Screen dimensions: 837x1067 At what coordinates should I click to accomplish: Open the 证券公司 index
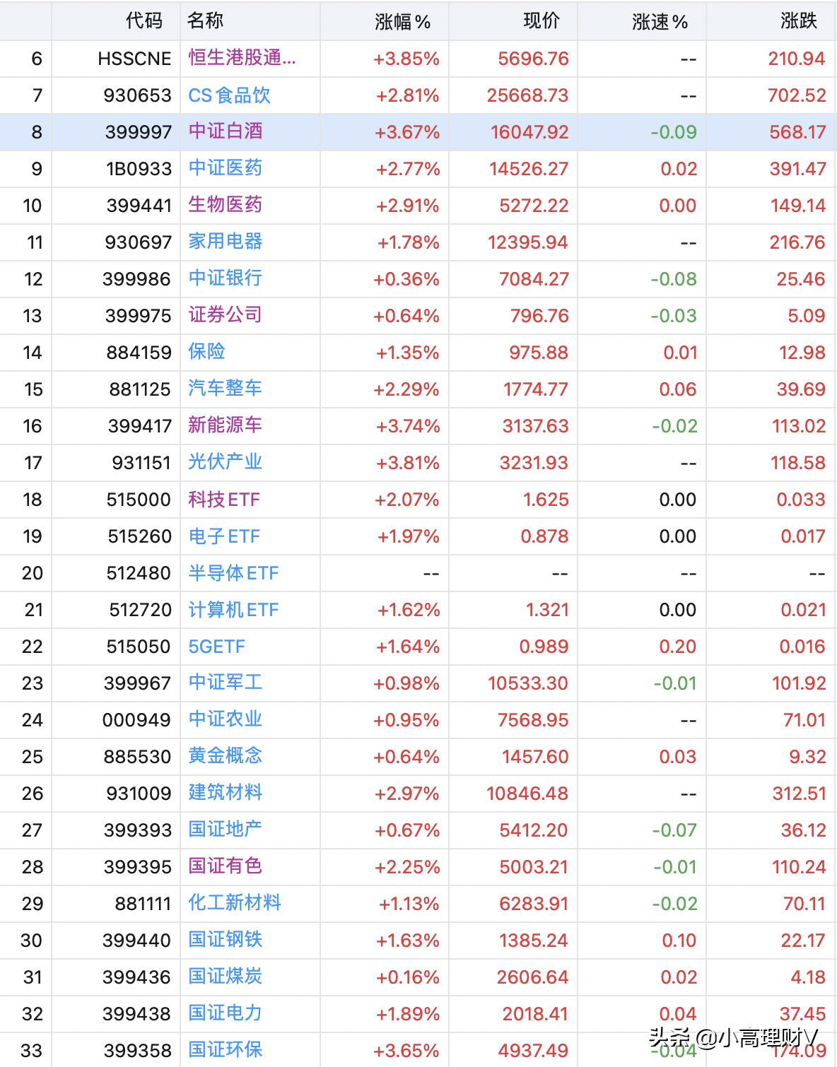(x=226, y=315)
